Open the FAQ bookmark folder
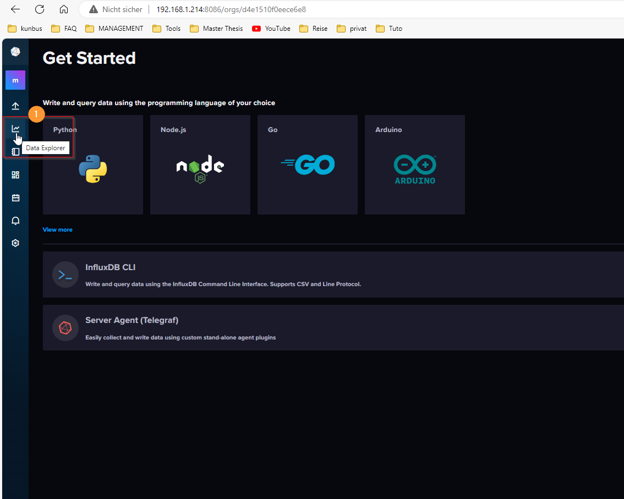 [x=64, y=29]
